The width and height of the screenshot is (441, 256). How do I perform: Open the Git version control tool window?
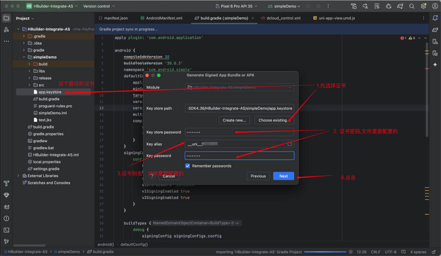pyautogui.click(x=6, y=242)
